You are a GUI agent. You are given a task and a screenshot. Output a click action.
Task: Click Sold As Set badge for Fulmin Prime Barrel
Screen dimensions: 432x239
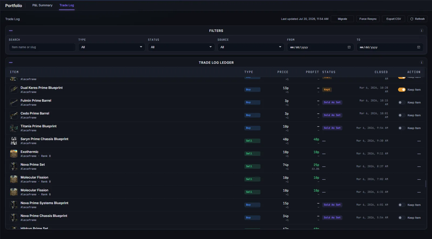pyautogui.click(x=332, y=103)
